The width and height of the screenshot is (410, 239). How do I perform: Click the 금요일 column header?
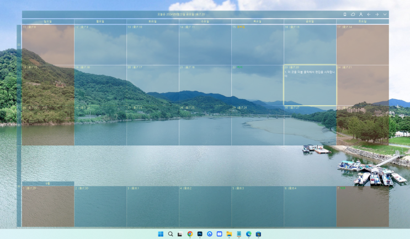pyautogui.click(x=310, y=21)
